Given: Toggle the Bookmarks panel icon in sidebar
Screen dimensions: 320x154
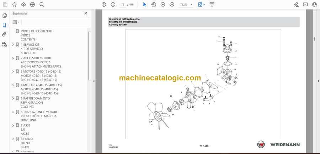Looking at the screenshot, I should pyautogui.click(x=4, y=25).
